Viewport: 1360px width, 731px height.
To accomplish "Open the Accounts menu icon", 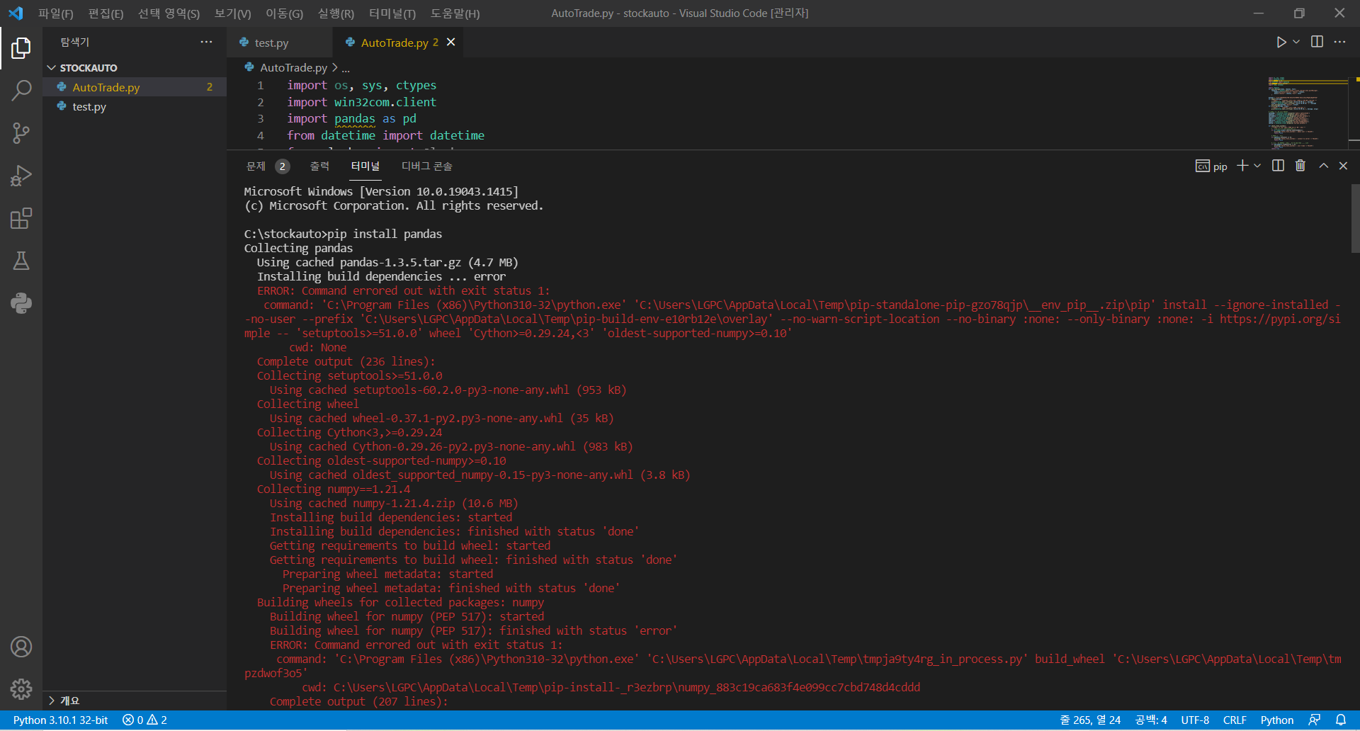I will [x=21, y=647].
